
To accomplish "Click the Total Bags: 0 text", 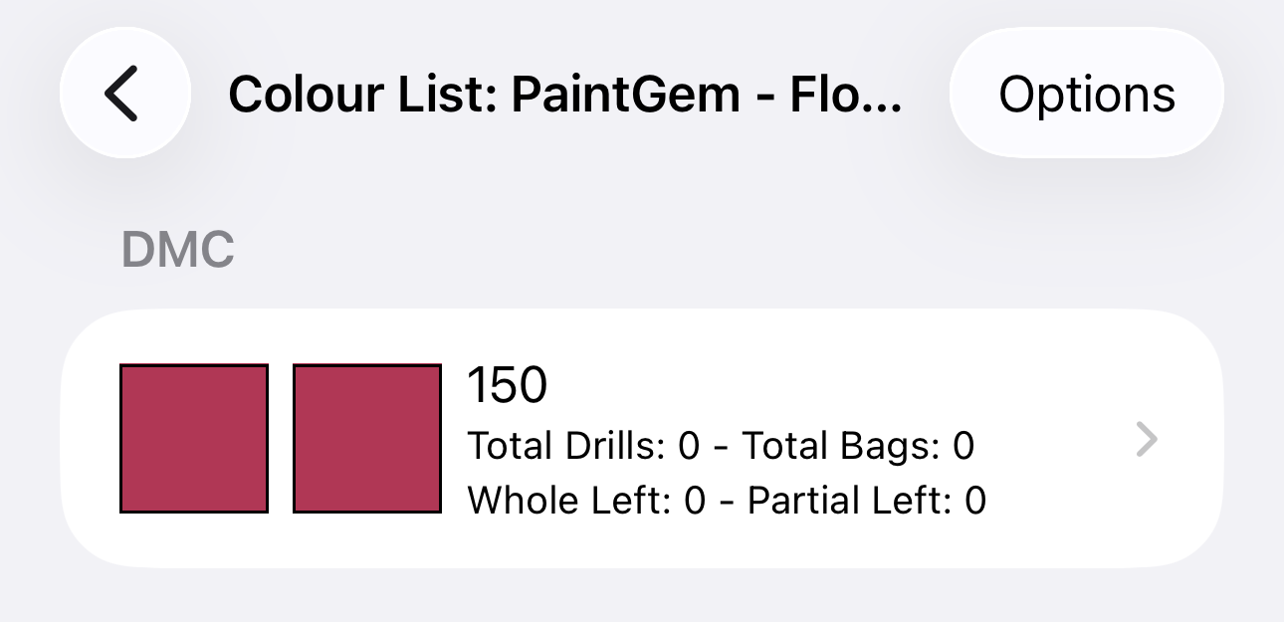I will click(x=858, y=446).
